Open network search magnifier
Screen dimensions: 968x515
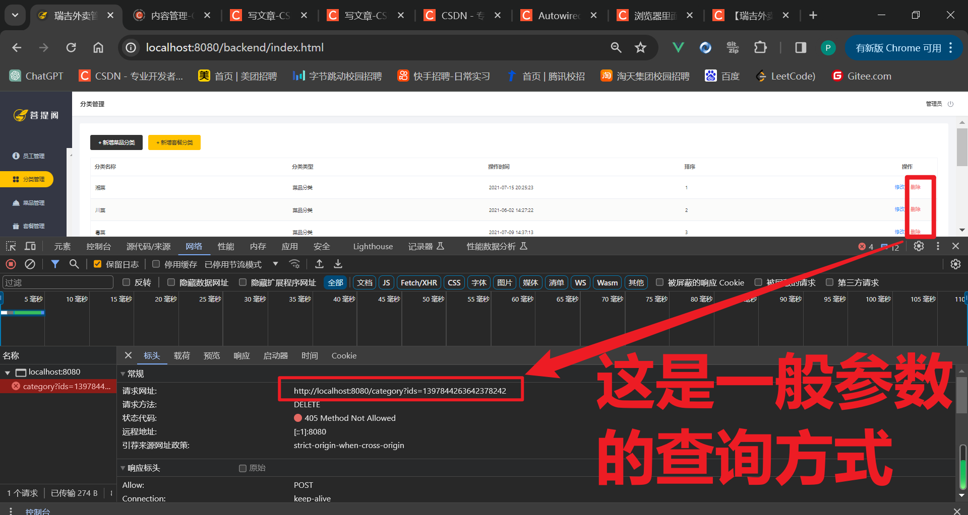pos(74,264)
